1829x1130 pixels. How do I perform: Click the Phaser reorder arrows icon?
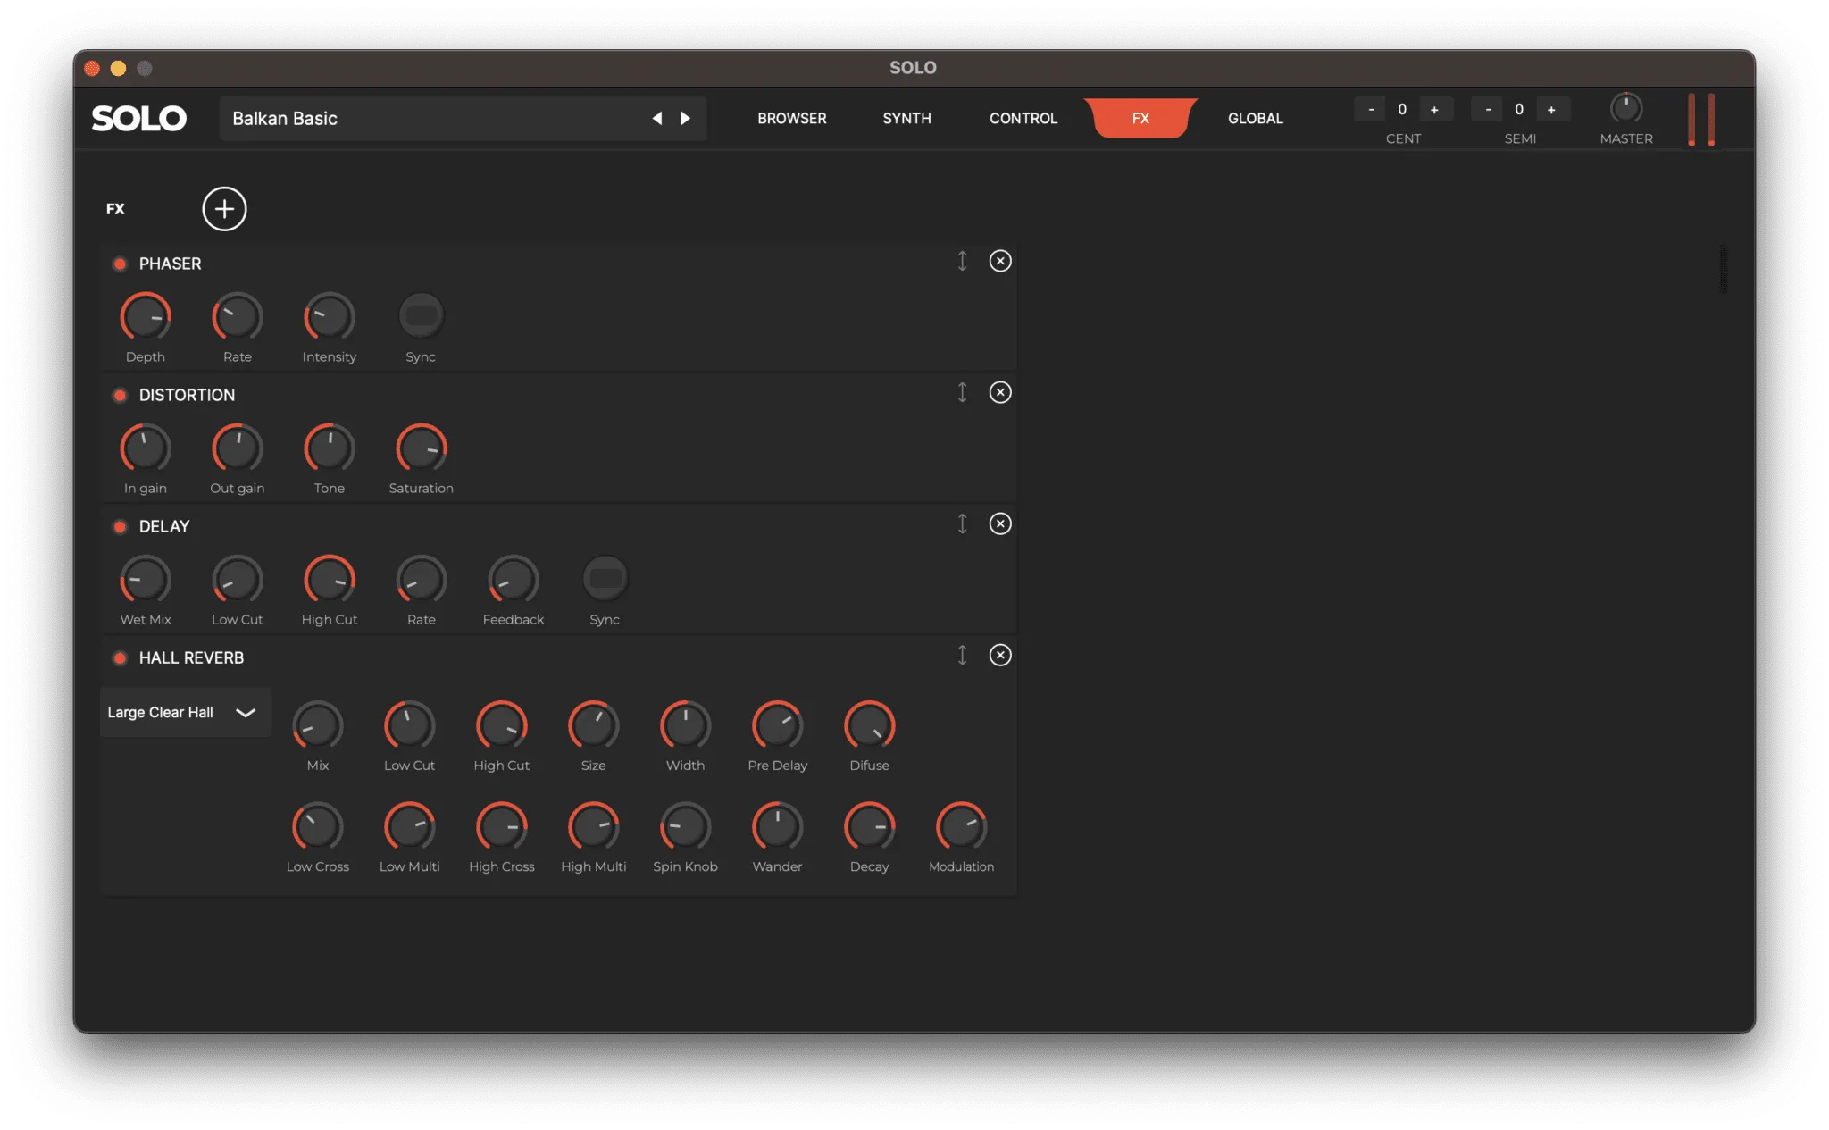(962, 261)
